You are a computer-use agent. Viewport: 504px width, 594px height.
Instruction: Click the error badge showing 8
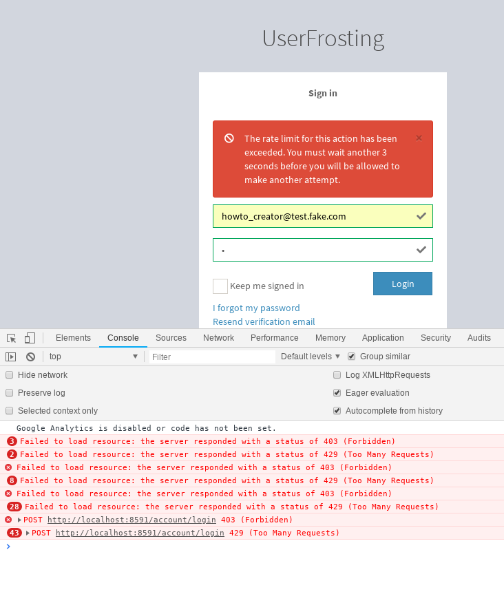click(12, 480)
